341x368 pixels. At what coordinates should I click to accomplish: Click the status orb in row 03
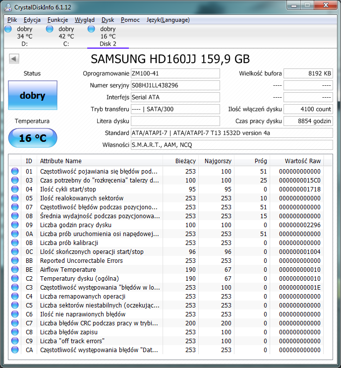pos(15,180)
